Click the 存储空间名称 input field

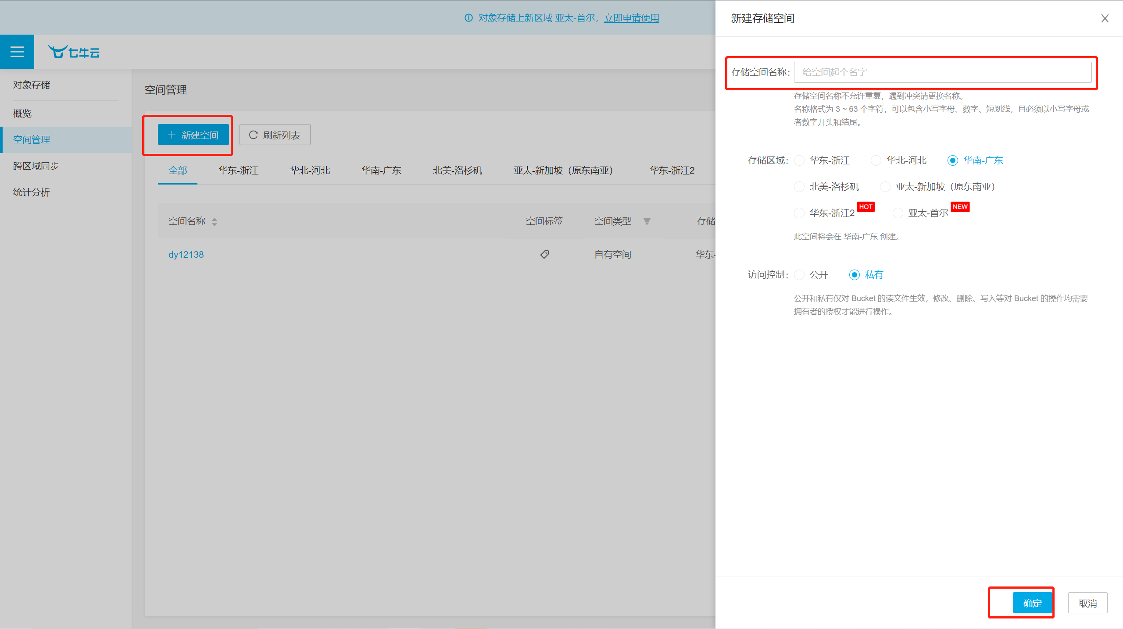(x=942, y=72)
